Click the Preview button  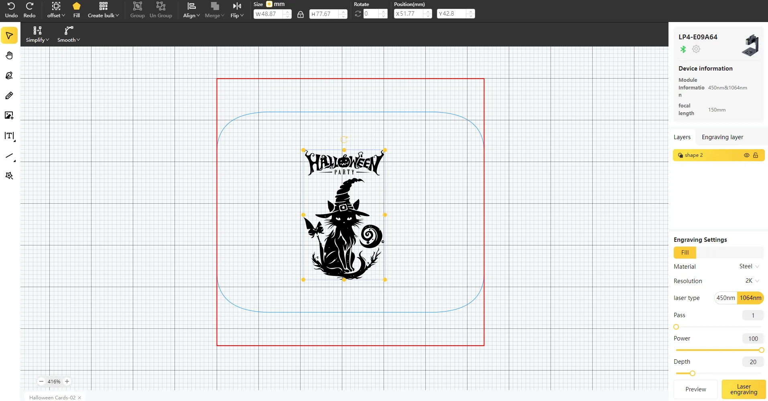(x=696, y=389)
